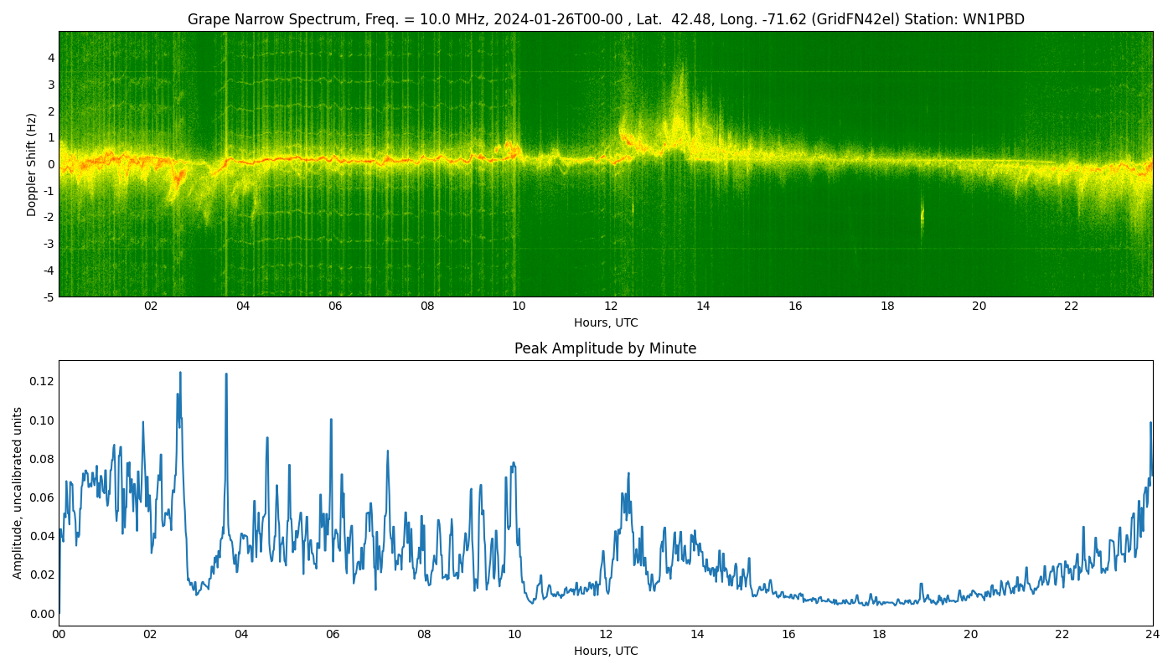Click the yellow blip near -2 Hz before 19 hours
Screen dimensions: 1173x670
click(922, 215)
